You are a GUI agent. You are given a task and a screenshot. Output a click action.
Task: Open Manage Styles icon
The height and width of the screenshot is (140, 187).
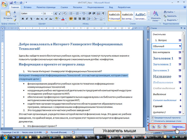(165, 126)
